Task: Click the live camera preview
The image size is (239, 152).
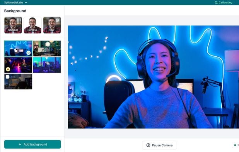Action: click(x=153, y=77)
